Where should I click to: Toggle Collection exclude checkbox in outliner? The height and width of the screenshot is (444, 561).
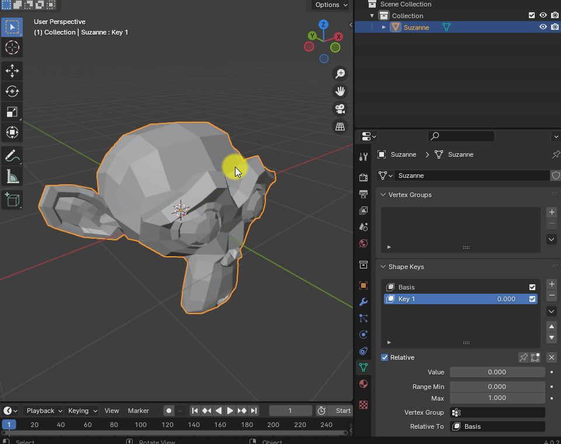click(532, 15)
